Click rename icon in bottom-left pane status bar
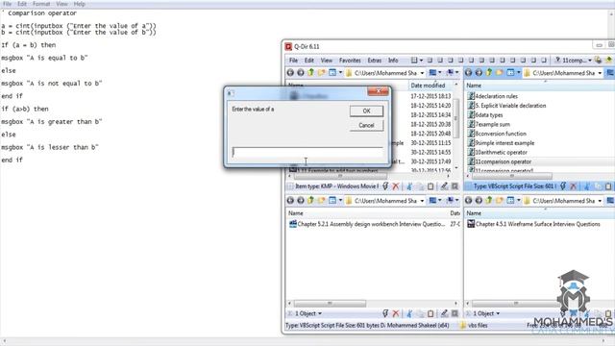This screenshot has height=346, width=615. [444, 313]
